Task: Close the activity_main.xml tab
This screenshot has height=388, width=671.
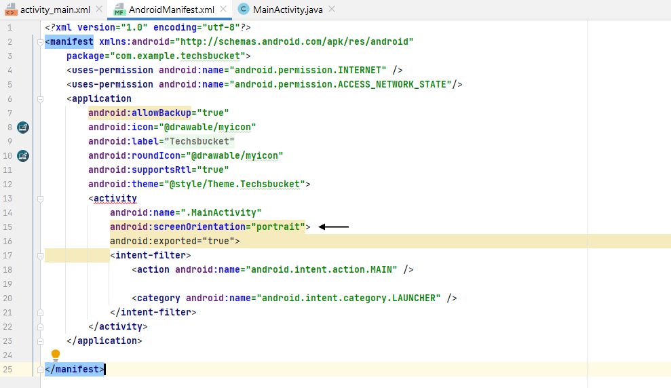Action: (99, 9)
